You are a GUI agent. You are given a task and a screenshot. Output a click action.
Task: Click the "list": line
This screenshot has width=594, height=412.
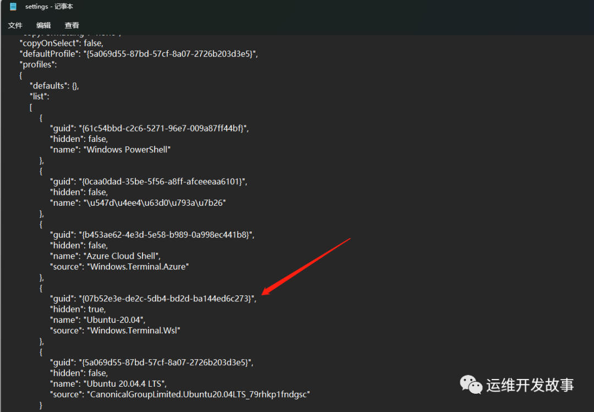tap(40, 96)
